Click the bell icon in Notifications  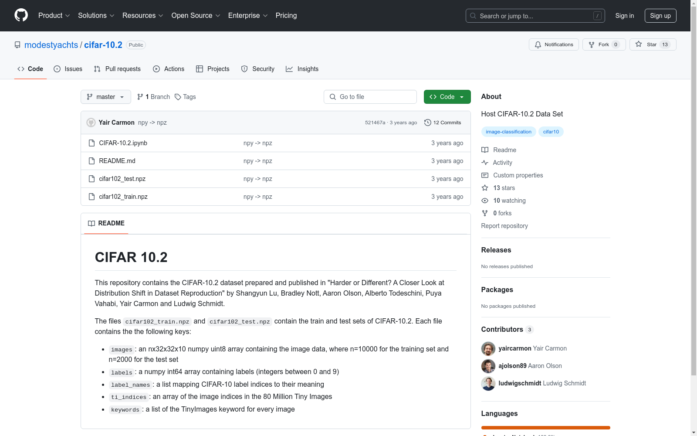tap(538, 44)
